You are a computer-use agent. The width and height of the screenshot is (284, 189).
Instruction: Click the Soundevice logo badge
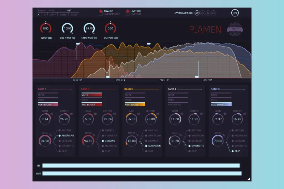click(235, 29)
